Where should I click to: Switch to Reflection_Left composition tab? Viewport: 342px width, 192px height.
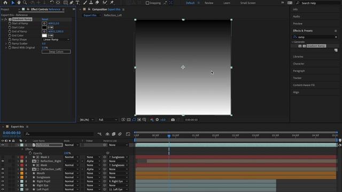(113, 15)
